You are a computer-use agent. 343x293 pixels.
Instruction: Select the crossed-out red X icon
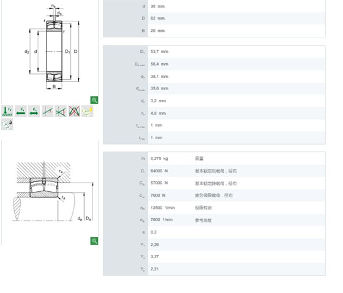point(74,111)
